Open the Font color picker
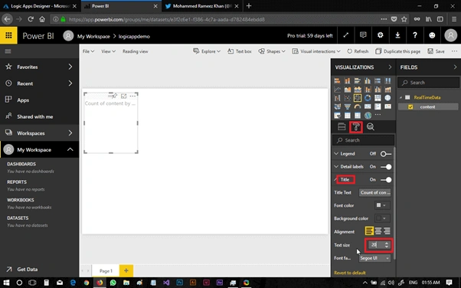461x288 pixels. [x=382, y=205]
